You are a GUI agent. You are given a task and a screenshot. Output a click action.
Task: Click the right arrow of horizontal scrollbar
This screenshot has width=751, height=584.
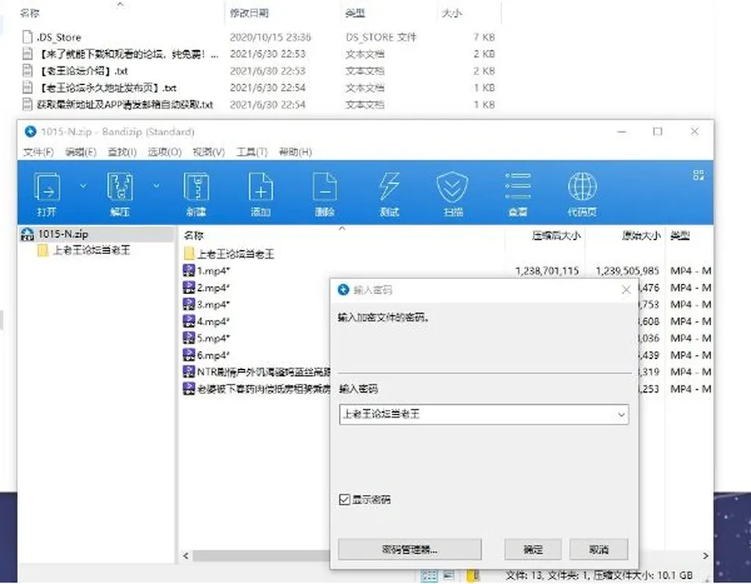click(x=706, y=556)
